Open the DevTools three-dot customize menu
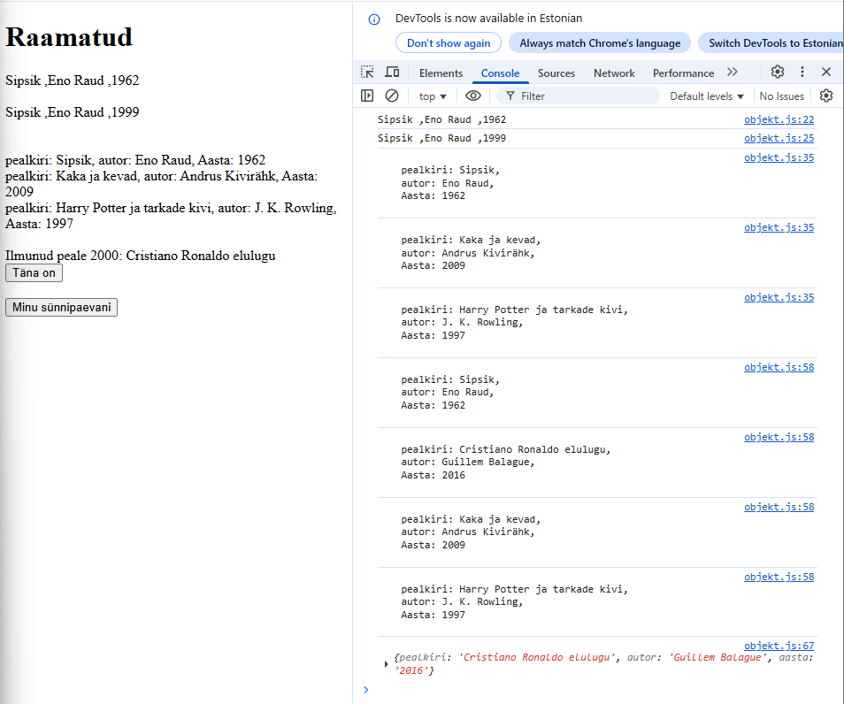This screenshot has width=844, height=704. tap(802, 73)
